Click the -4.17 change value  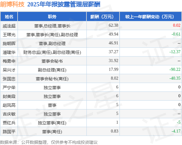click(x=176, y=131)
